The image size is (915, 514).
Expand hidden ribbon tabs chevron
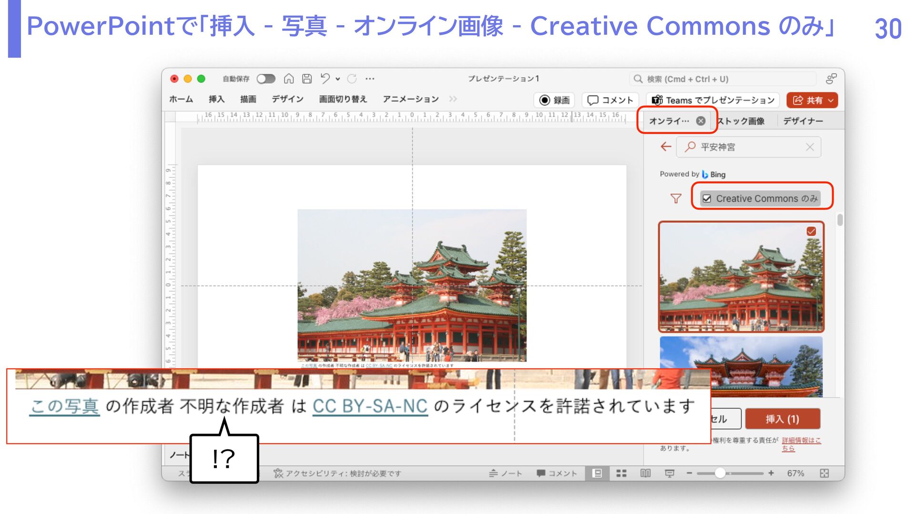pyautogui.click(x=452, y=99)
